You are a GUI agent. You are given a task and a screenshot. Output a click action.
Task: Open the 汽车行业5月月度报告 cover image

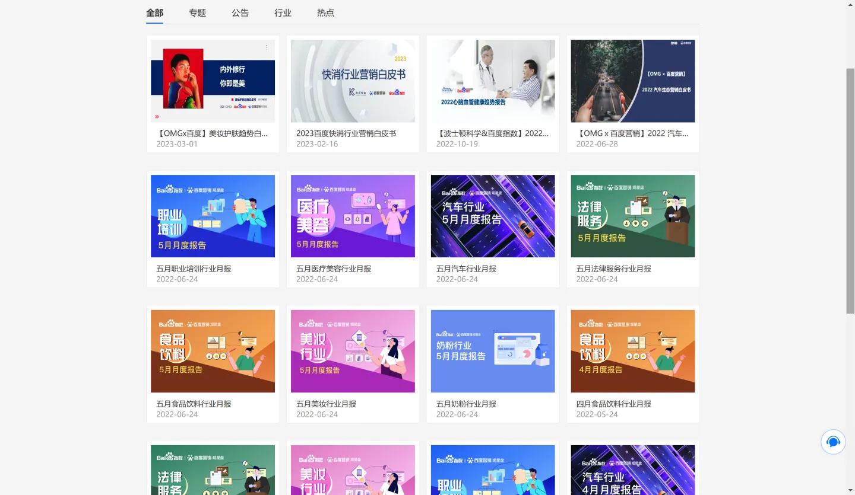click(x=493, y=216)
